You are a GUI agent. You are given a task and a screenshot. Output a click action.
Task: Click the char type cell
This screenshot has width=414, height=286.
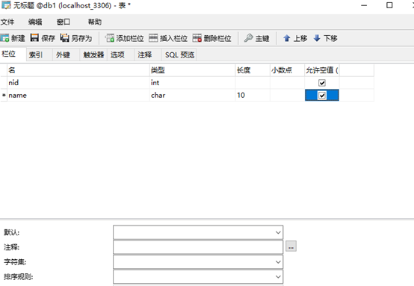[192, 96]
